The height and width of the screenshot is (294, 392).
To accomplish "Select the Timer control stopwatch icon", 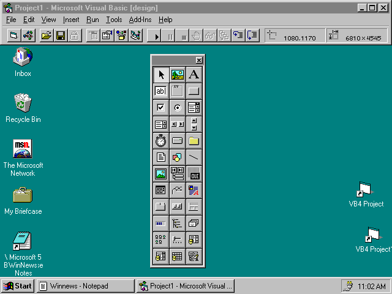I will [161, 141].
